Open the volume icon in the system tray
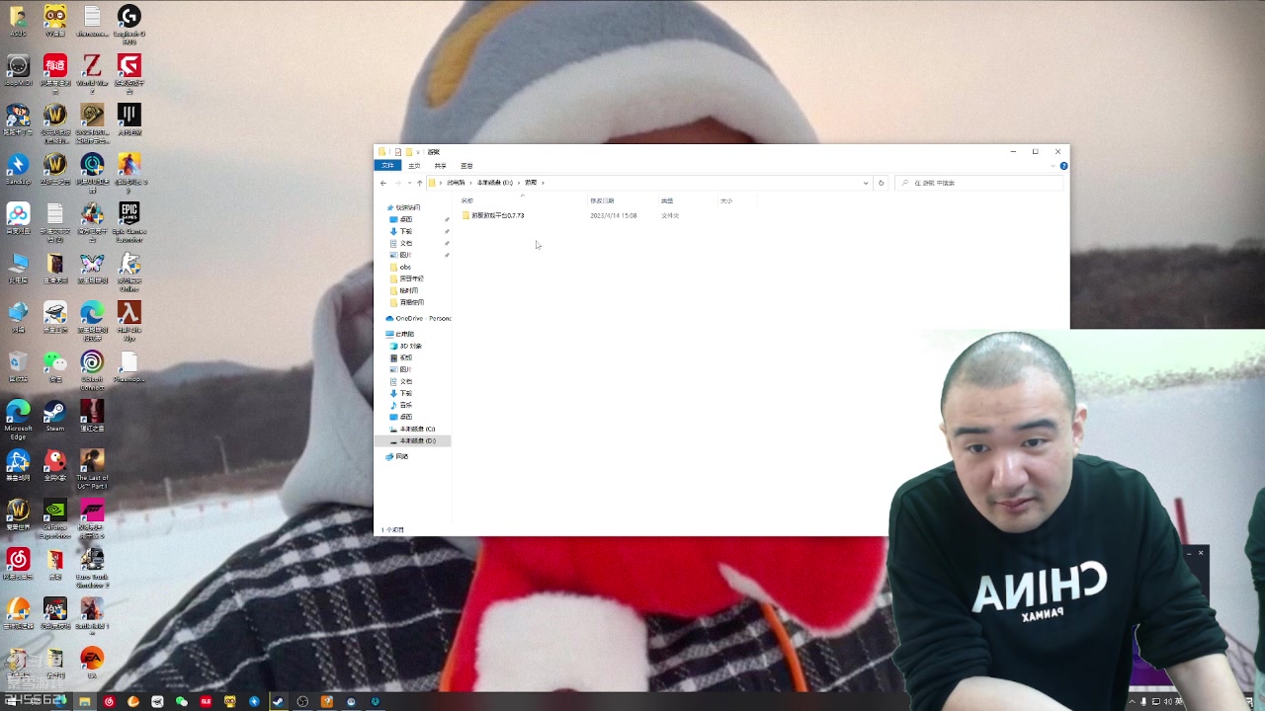 [x=1167, y=702]
